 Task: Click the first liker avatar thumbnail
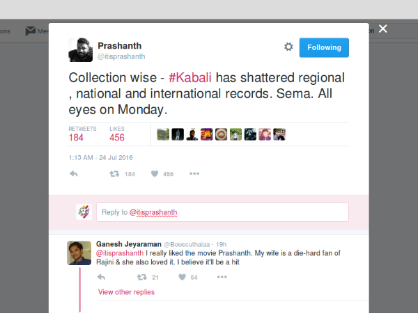pos(164,134)
